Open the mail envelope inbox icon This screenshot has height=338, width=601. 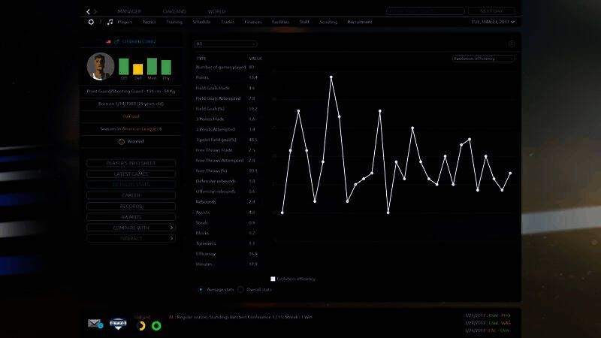tap(95, 324)
